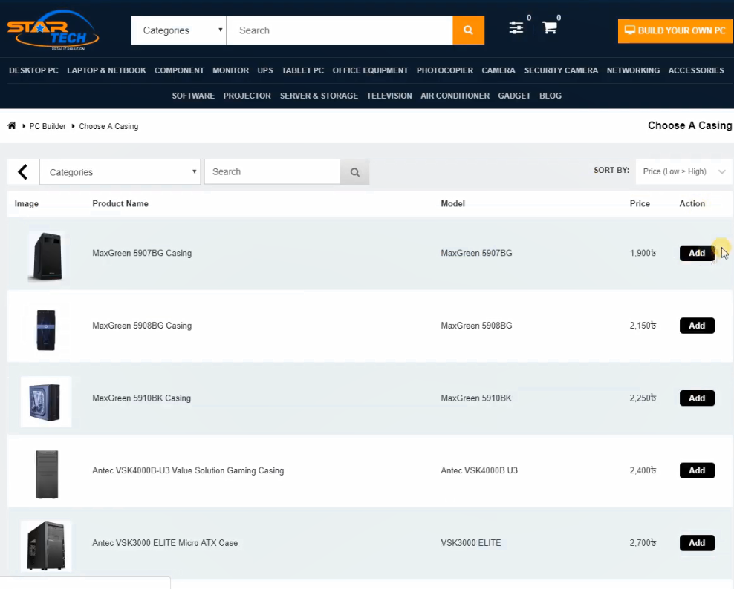The height and width of the screenshot is (589, 734).
Task: Expand the header Categories dropdown
Action: pyautogui.click(x=178, y=30)
